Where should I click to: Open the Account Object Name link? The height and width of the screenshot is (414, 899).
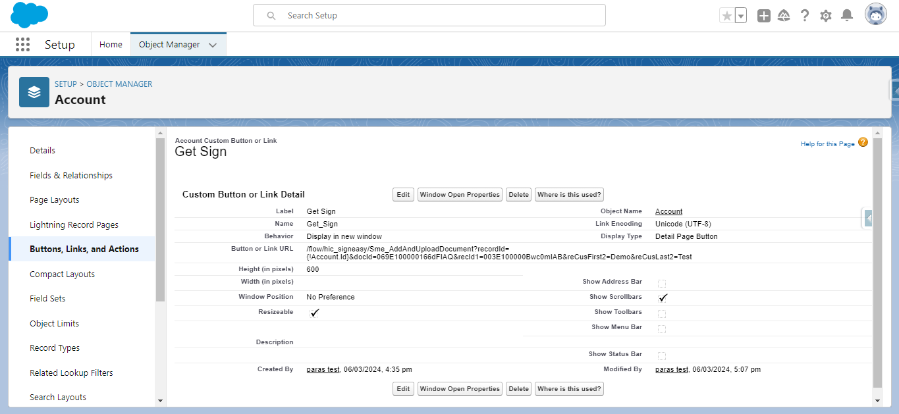point(668,211)
